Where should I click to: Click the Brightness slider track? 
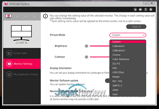(x=100, y=46)
